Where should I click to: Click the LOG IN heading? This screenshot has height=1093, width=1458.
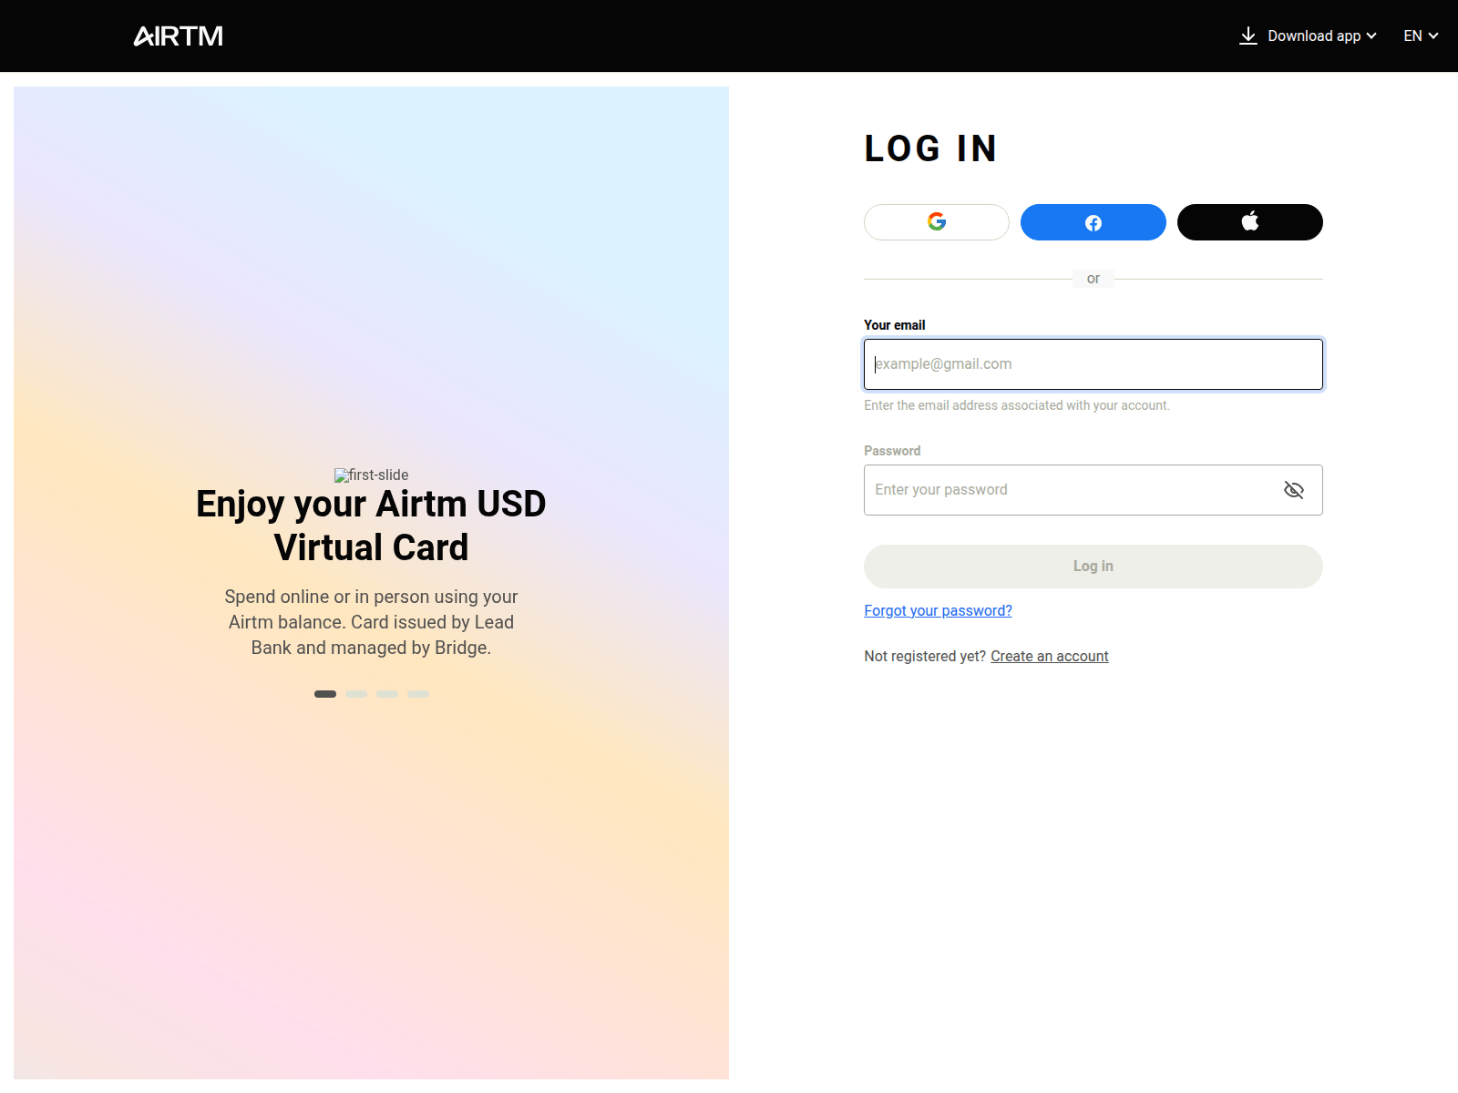coord(930,148)
